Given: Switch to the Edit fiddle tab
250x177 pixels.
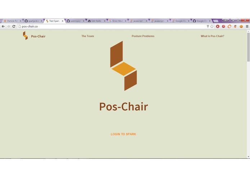Looking at the screenshot, I should (96, 21).
